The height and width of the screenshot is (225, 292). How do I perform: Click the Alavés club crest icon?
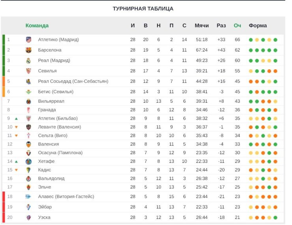coord(28,197)
